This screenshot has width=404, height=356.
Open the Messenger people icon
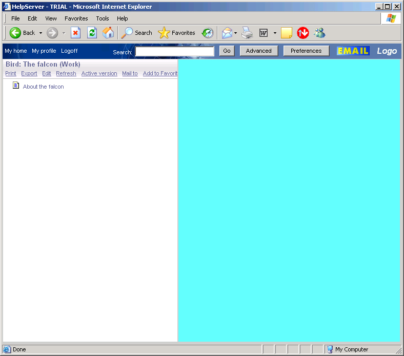pyautogui.click(x=319, y=33)
